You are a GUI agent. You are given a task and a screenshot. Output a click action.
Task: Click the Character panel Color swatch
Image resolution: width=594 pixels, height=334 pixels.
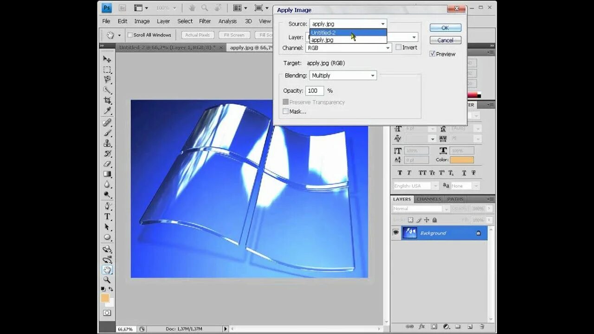tap(461, 160)
